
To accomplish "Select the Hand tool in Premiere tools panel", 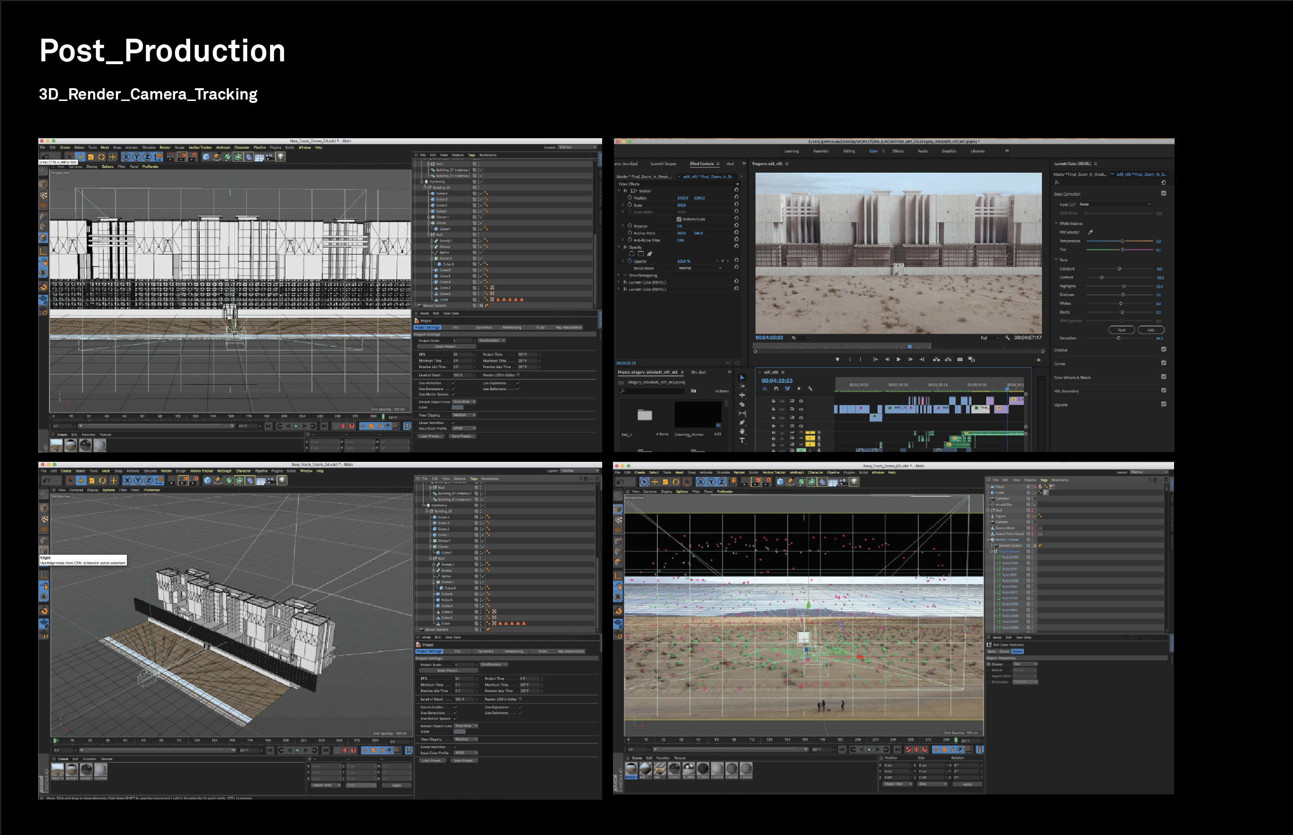I will tap(742, 431).
